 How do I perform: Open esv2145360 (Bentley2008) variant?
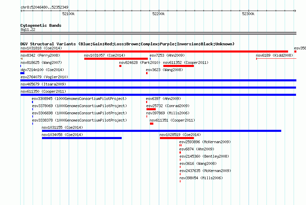204,156
